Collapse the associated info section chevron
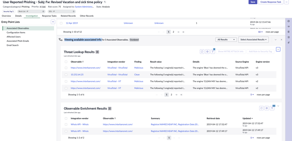 click(x=276, y=40)
